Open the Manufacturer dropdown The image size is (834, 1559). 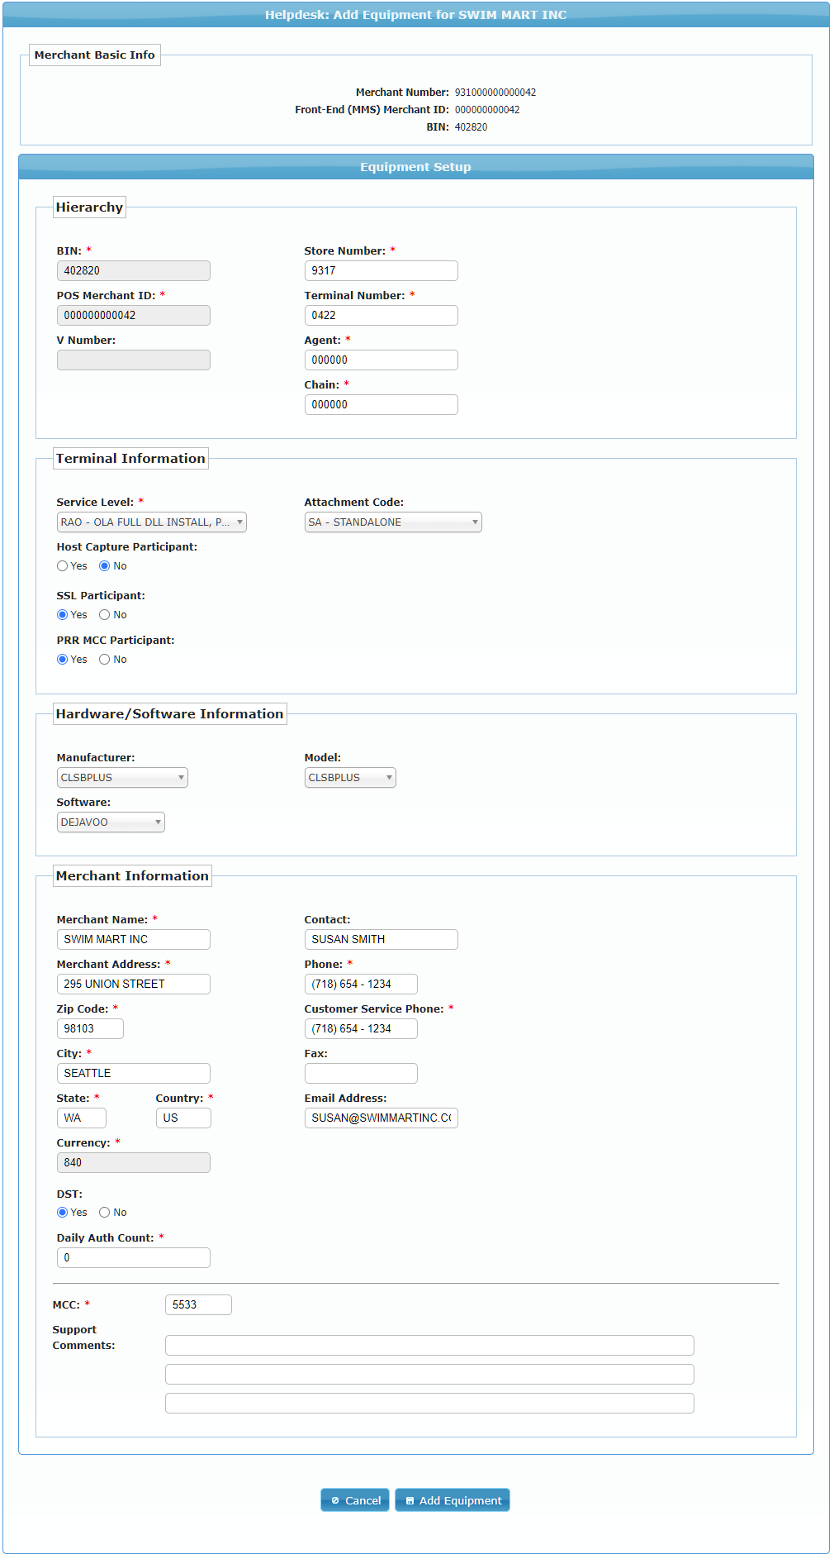[x=122, y=778]
